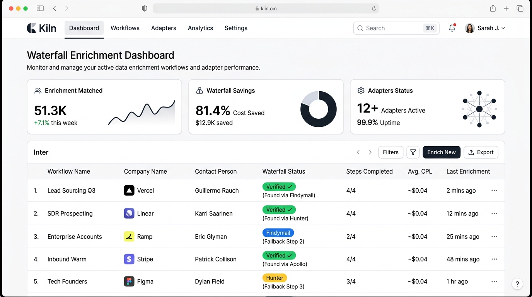532x297 pixels.
Task: Switch to the Settings tab
Action: pos(236,28)
